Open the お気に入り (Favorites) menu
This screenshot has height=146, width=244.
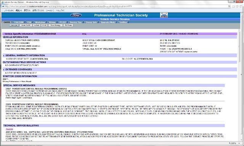(38, 10)
